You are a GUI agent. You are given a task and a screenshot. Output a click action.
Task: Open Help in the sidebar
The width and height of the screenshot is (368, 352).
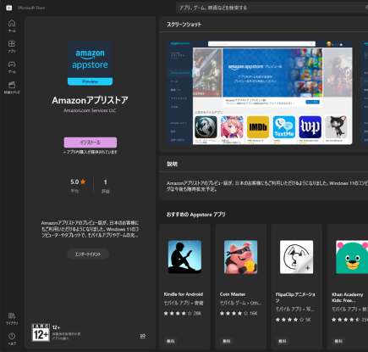(x=12, y=339)
